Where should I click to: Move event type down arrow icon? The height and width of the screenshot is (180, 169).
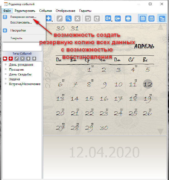click(x=34, y=59)
